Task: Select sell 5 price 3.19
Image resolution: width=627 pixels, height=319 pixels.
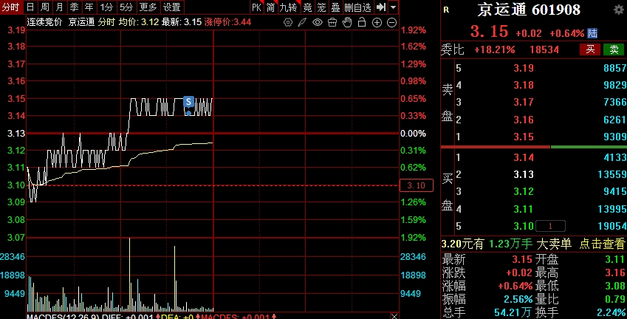Action: 524,68
